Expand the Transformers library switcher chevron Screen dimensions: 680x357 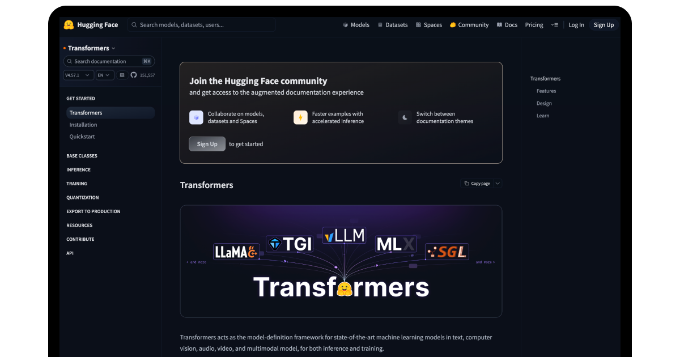113,49
